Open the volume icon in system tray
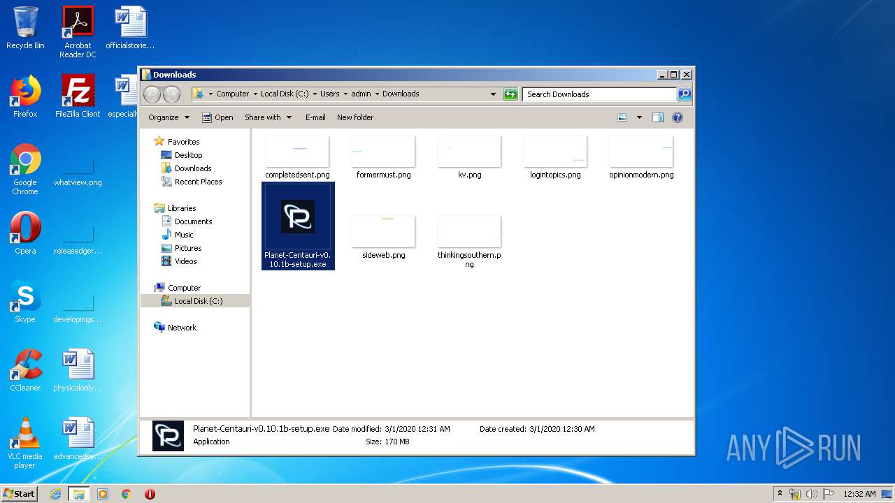 click(812, 494)
